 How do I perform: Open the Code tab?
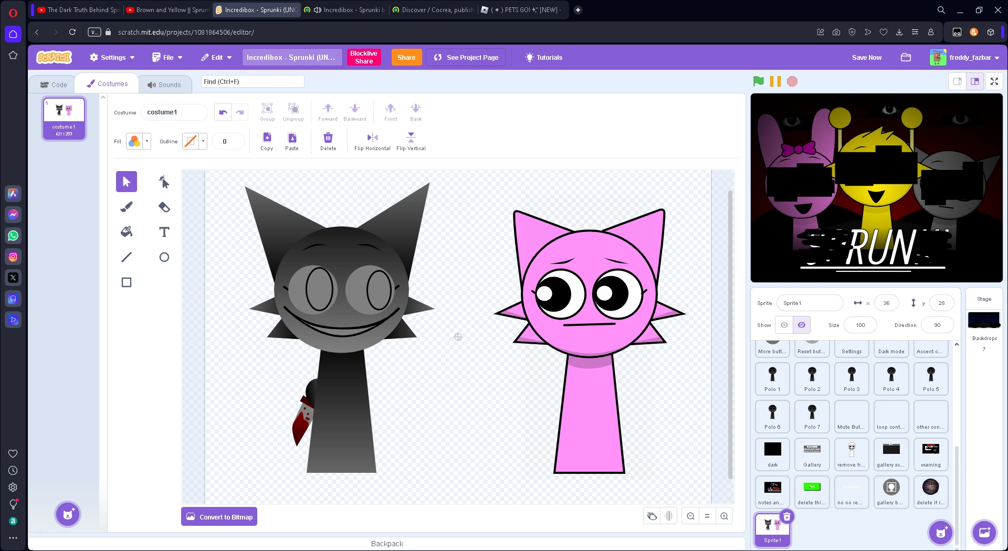coord(53,84)
